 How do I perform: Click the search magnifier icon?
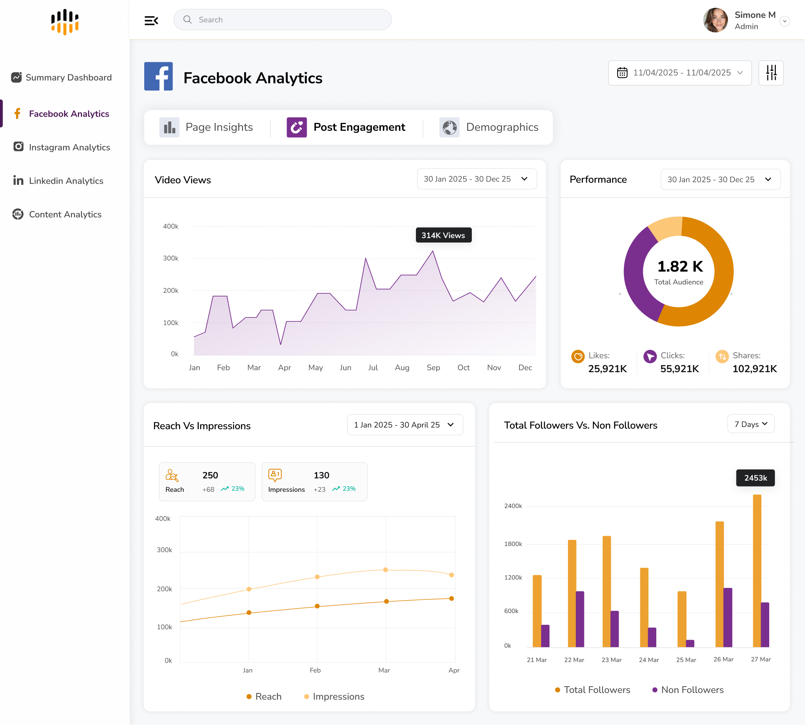coord(187,19)
